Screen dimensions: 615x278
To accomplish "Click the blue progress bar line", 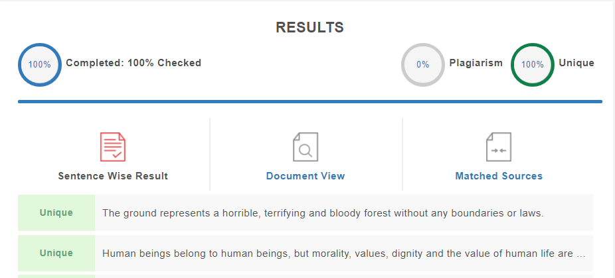I will click(x=310, y=102).
